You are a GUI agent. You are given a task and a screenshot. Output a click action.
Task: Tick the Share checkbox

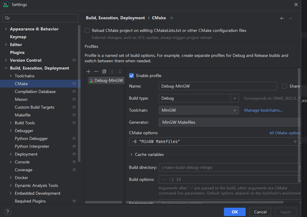point(284,86)
